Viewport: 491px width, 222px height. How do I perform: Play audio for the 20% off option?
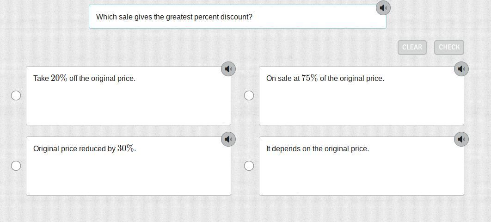pyautogui.click(x=228, y=69)
